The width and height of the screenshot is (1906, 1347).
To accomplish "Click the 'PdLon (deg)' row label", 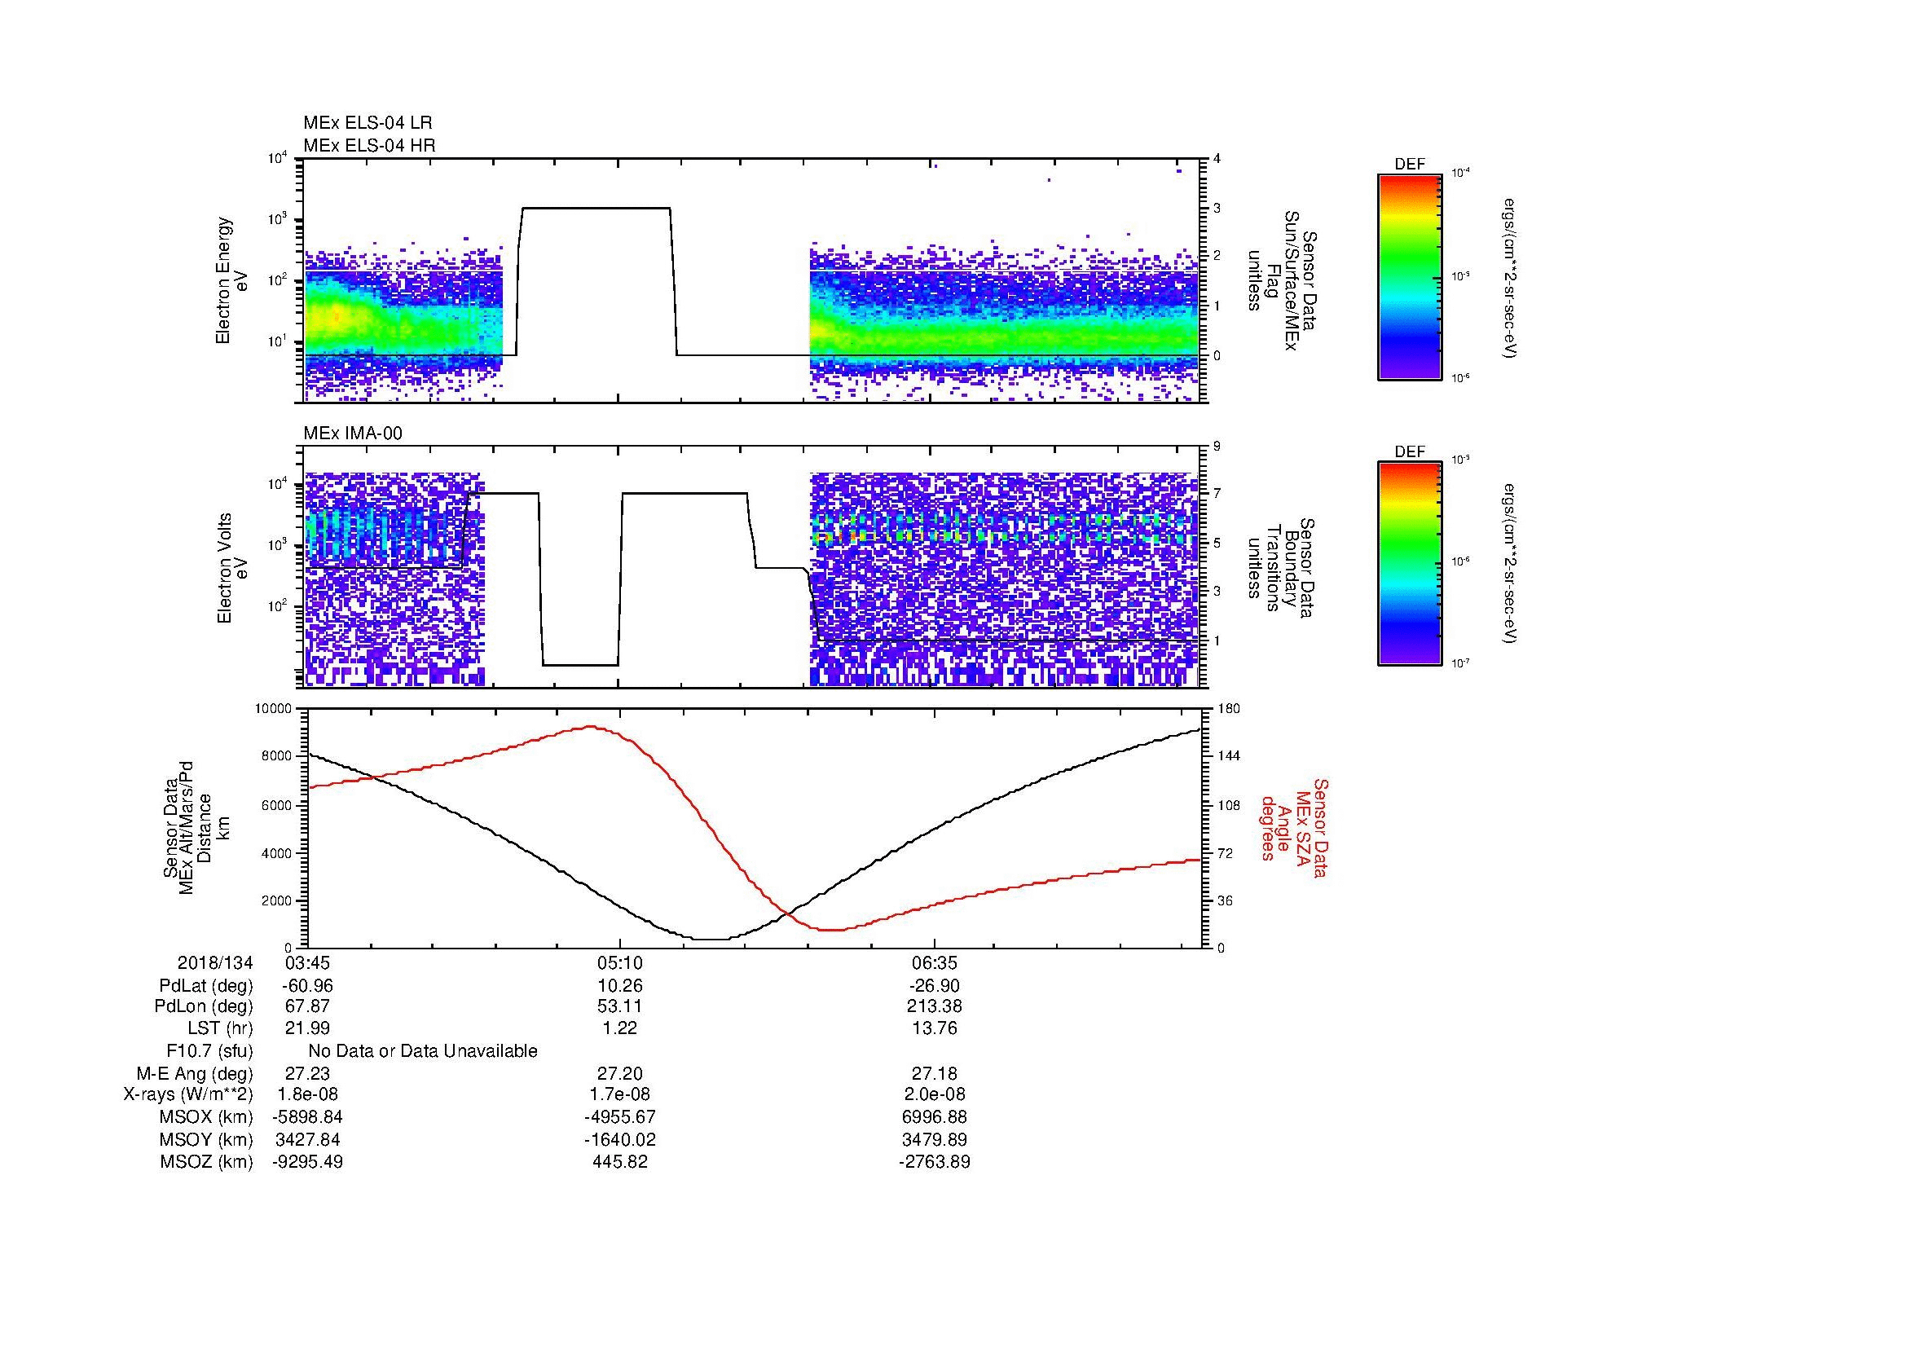I will pos(204,1007).
